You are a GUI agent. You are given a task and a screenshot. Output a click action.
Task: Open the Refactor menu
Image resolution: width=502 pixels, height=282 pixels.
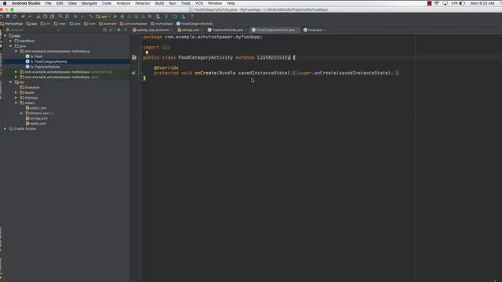click(x=143, y=3)
